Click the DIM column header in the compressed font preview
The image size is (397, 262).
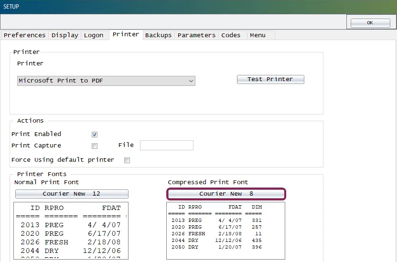click(x=257, y=207)
